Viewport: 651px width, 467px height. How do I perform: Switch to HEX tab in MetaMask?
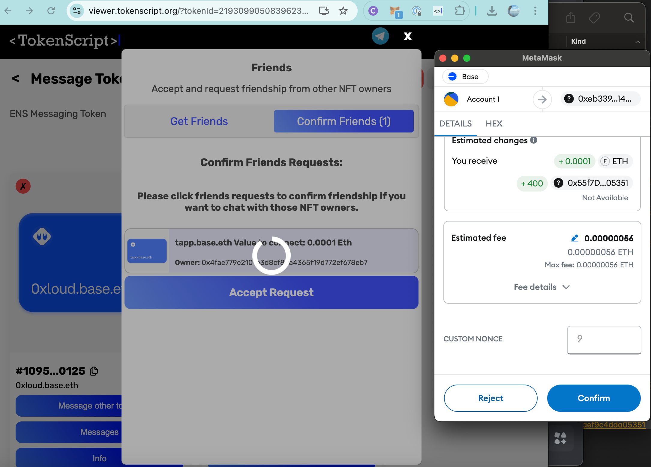click(494, 123)
